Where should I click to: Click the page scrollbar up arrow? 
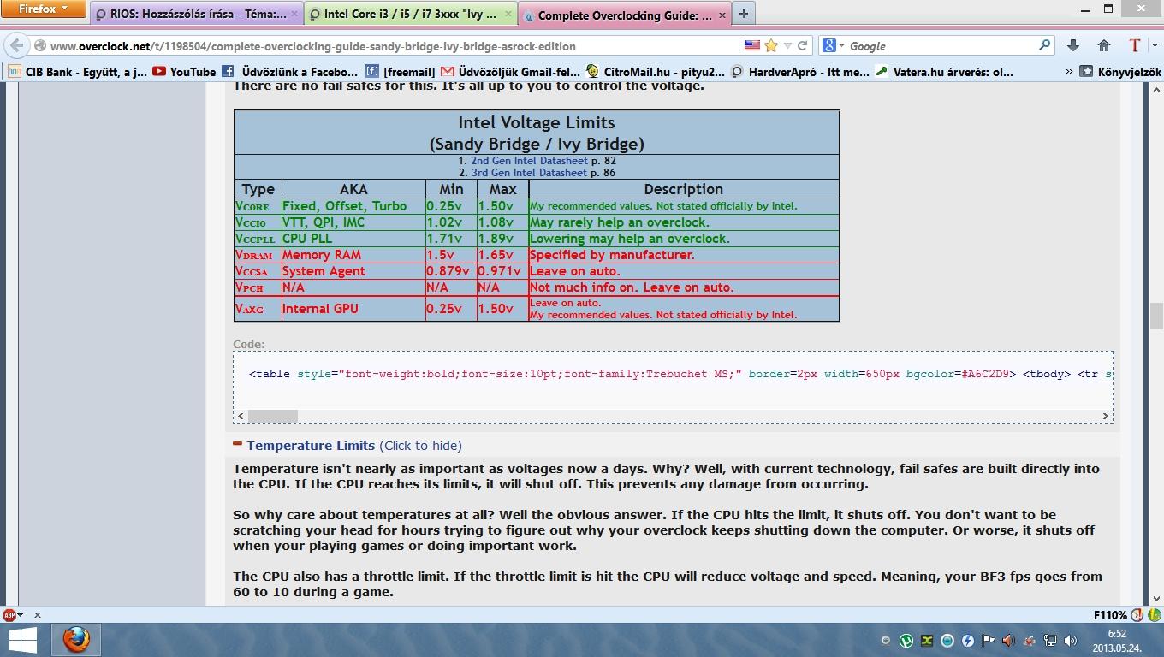point(1155,90)
